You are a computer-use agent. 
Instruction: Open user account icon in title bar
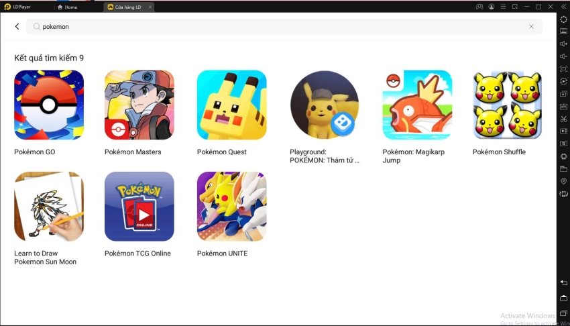[491, 7]
